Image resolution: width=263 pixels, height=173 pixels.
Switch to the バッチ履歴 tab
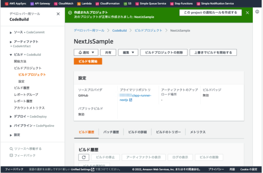click(x=111, y=132)
